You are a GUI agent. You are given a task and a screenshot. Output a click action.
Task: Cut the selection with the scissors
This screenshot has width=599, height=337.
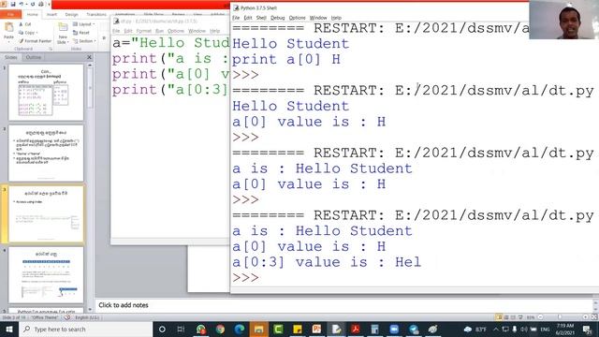point(25,24)
